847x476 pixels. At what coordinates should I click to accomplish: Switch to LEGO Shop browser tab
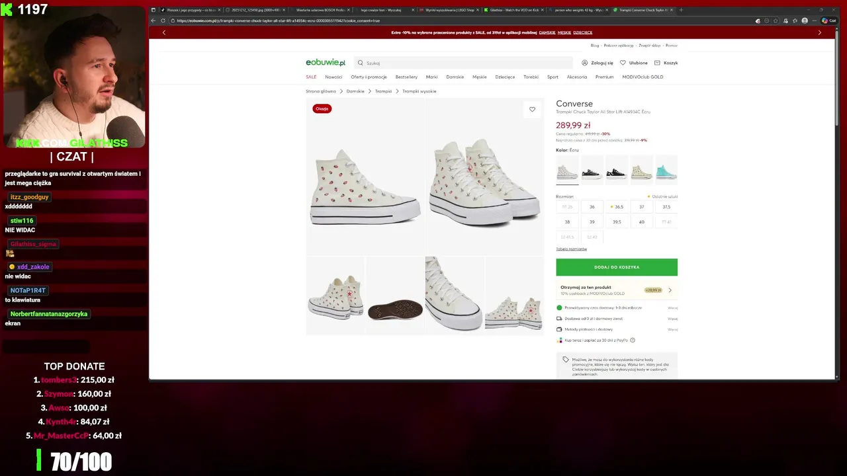pos(450,10)
